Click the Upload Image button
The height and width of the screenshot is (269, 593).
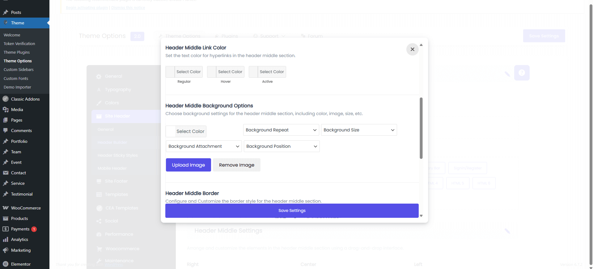coord(188,165)
